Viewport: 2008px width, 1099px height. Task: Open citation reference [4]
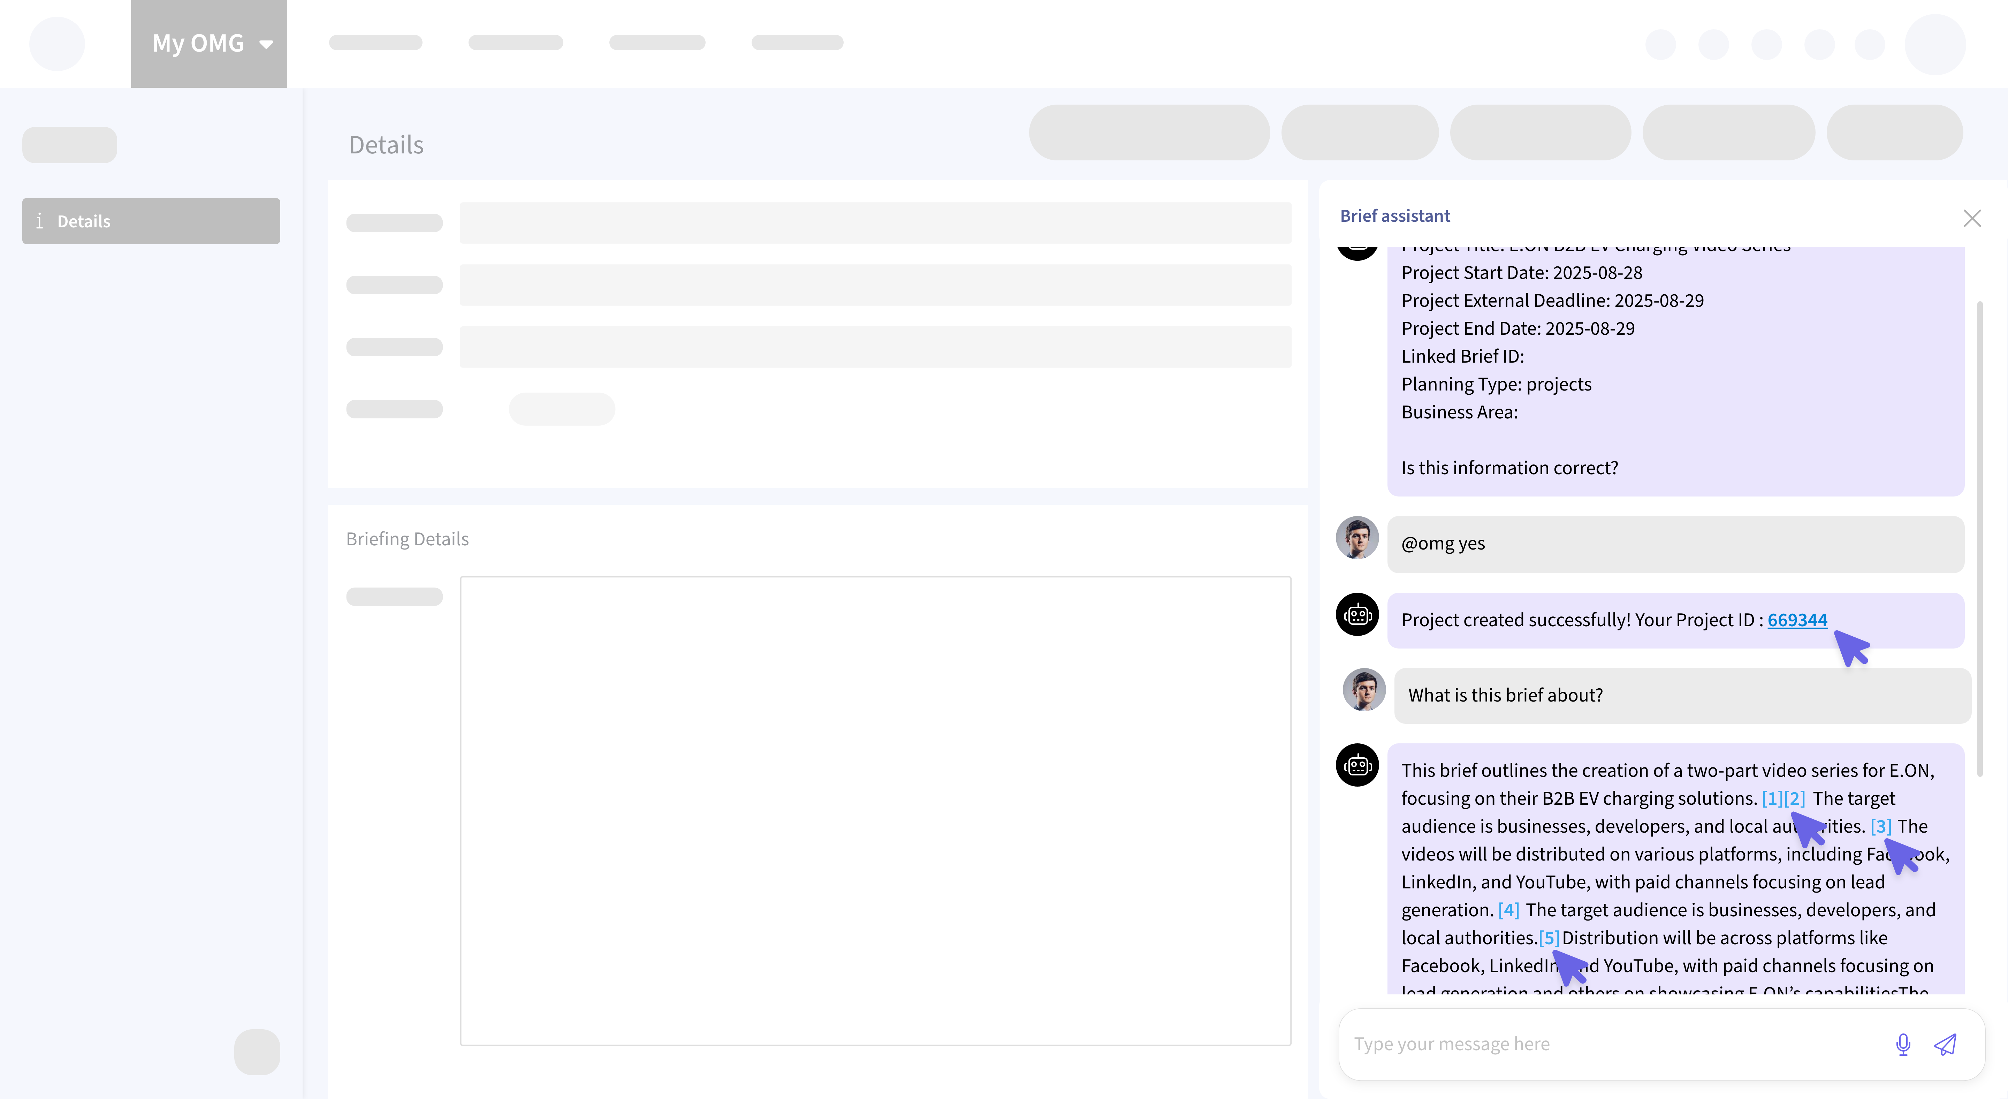pyautogui.click(x=1508, y=910)
